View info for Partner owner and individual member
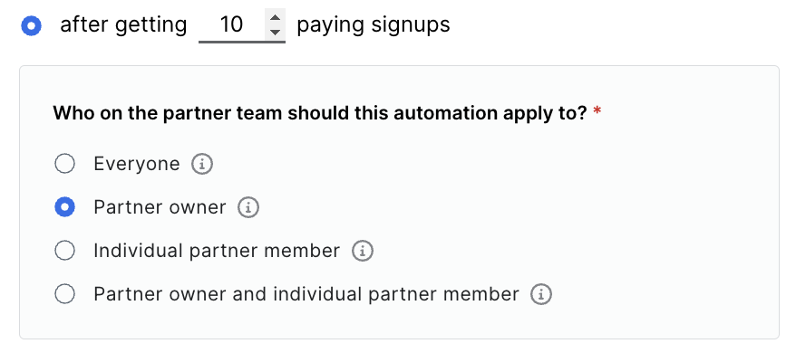796x353 pixels. point(541,294)
